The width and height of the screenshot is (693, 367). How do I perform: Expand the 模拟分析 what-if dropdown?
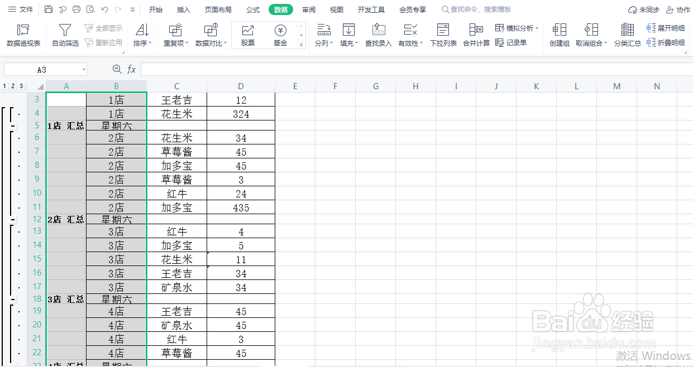tap(537, 28)
